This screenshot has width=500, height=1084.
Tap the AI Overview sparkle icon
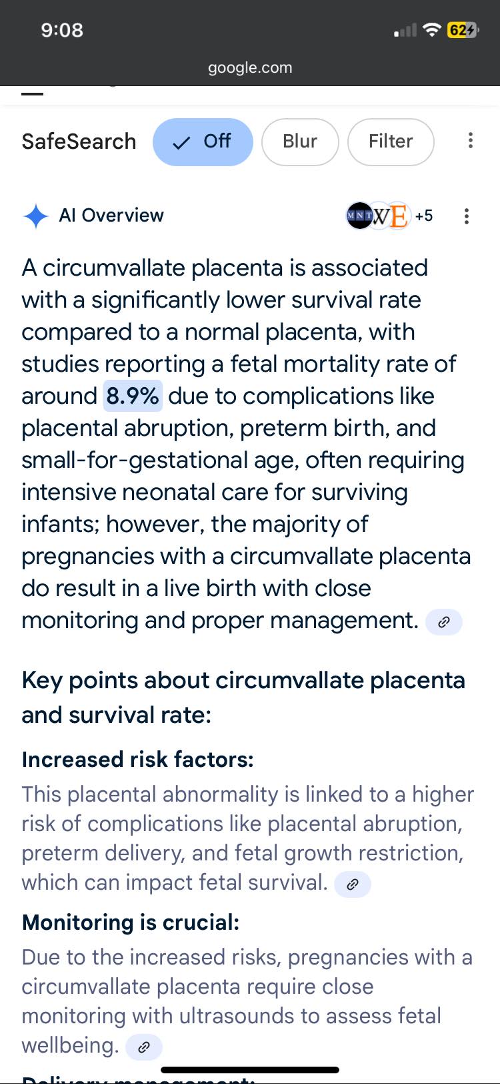35,216
